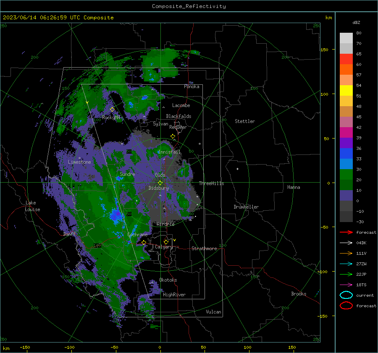
Task: Click the Composite_Reflectivity title
Action: 189,6
